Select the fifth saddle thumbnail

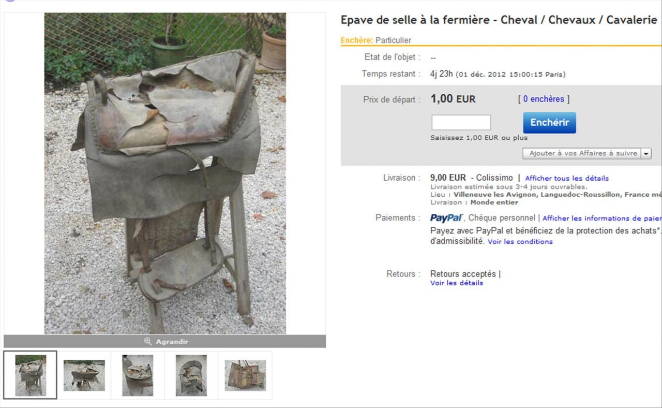[245, 375]
